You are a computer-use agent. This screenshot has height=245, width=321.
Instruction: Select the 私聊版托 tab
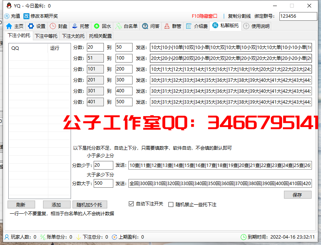tap(225, 26)
